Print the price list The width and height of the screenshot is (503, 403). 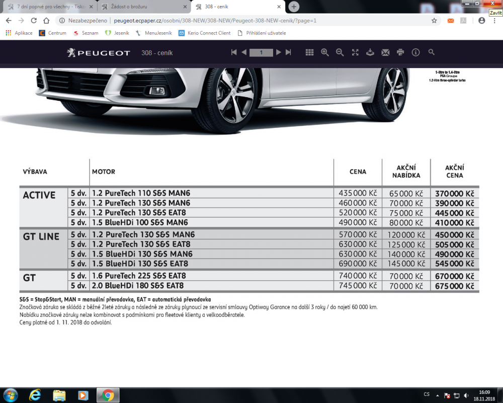[400, 52]
